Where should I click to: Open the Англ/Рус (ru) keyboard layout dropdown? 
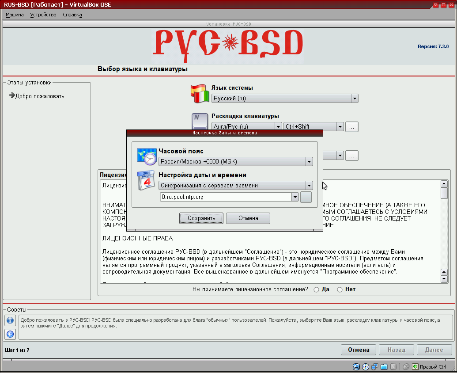tap(246, 126)
